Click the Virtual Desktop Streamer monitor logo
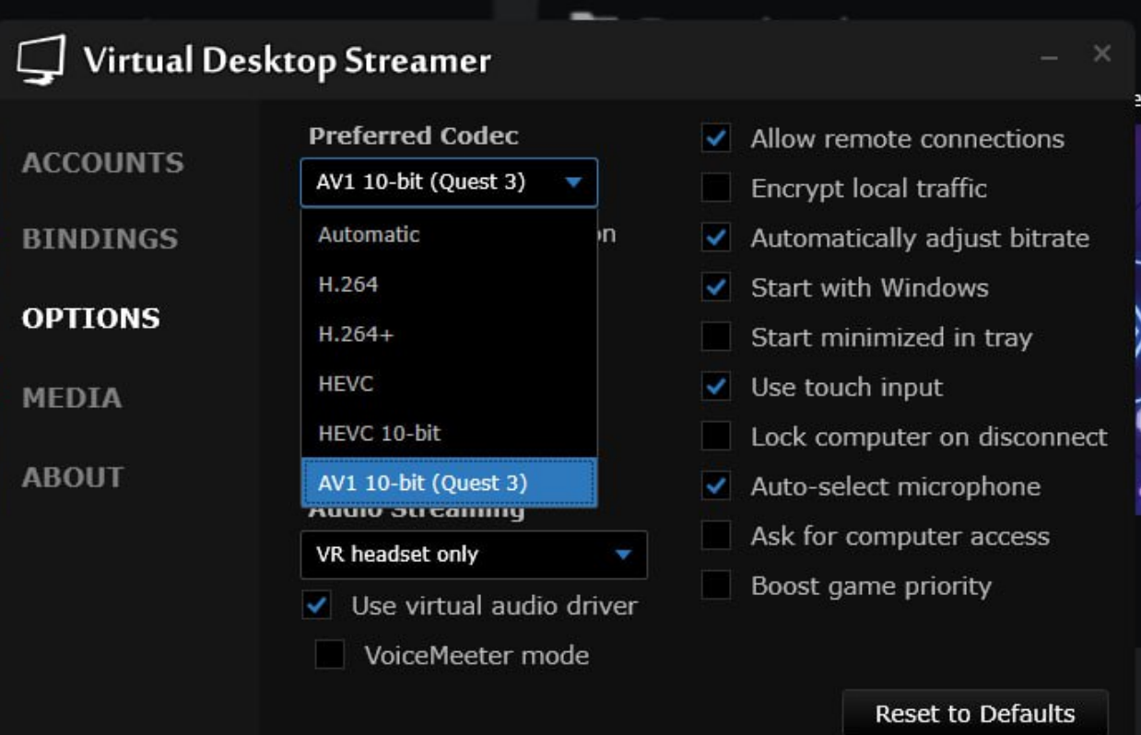 tap(41, 61)
